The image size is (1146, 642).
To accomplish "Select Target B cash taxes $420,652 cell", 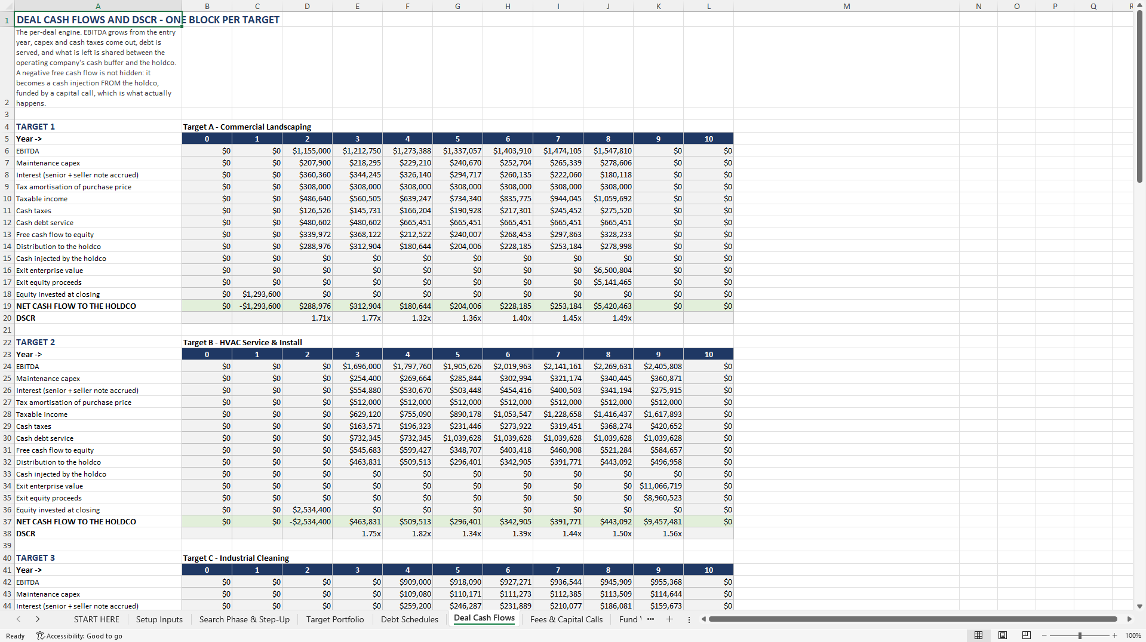I will coord(658,426).
